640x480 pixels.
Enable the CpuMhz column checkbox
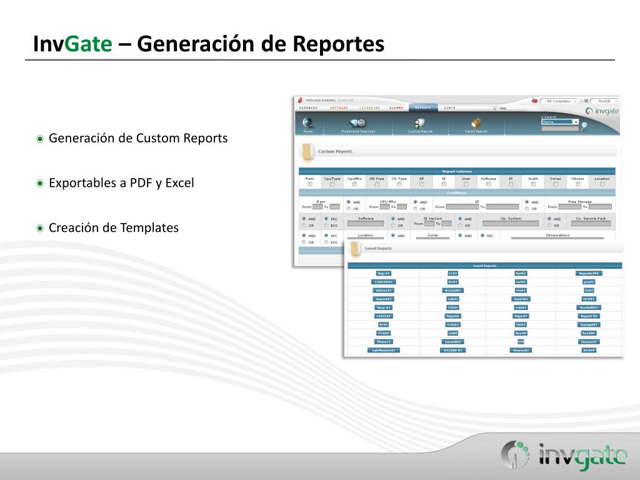click(x=354, y=184)
